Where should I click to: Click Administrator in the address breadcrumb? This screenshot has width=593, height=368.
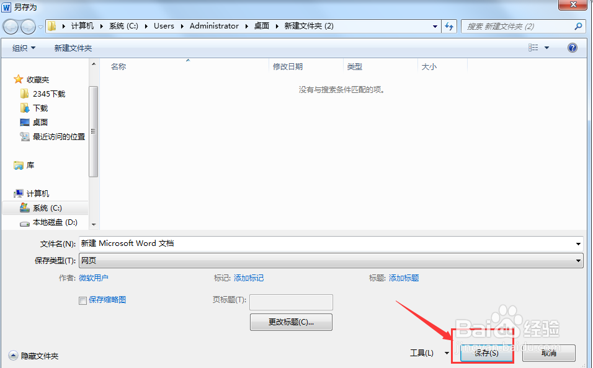pyautogui.click(x=214, y=26)
